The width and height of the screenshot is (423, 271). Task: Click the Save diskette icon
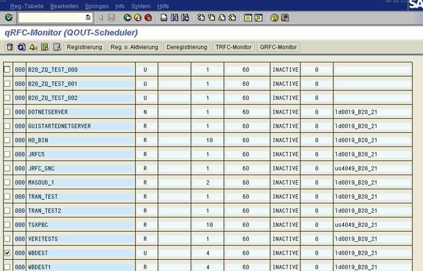pos(111,18)
